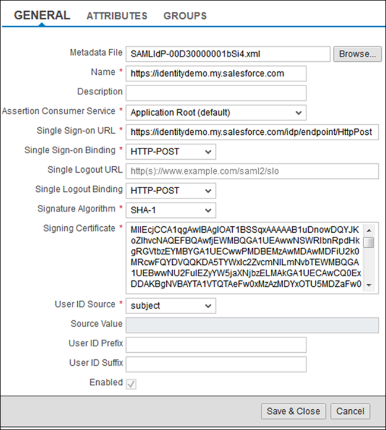Viewport: 386px width, 430px height.
Task: Click the empty Description field
Action: coord(216,93)
